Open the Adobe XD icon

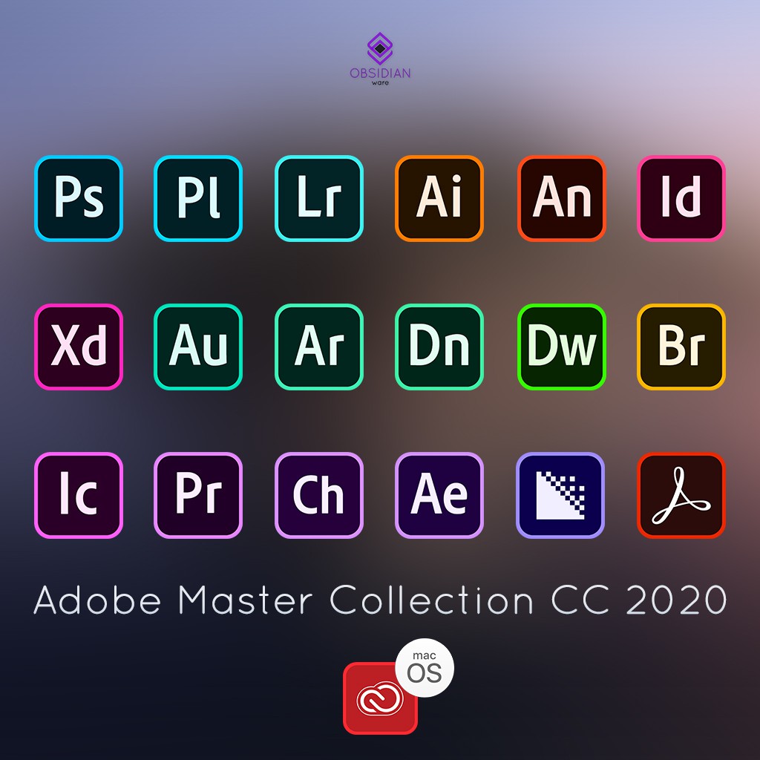pyautogui.click(x=79, y=347)
